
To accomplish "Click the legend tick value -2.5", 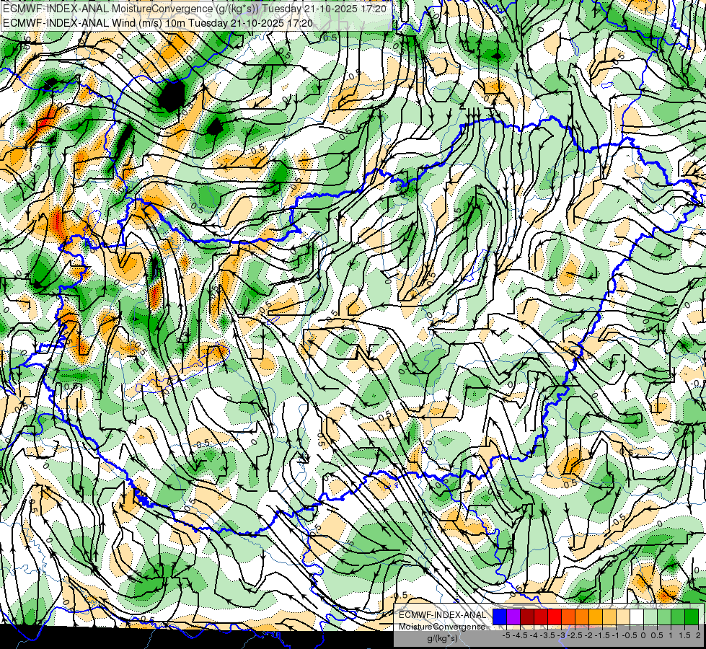I will click(575, 635).
